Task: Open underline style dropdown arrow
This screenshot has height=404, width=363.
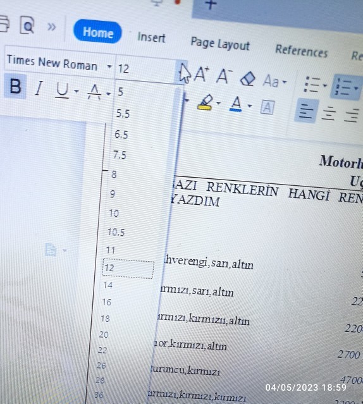Action: pyautogui.click(x=77, y=91)
